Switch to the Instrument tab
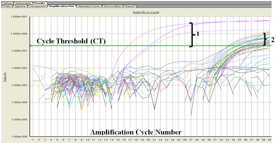276x145 pixels. 23,3
